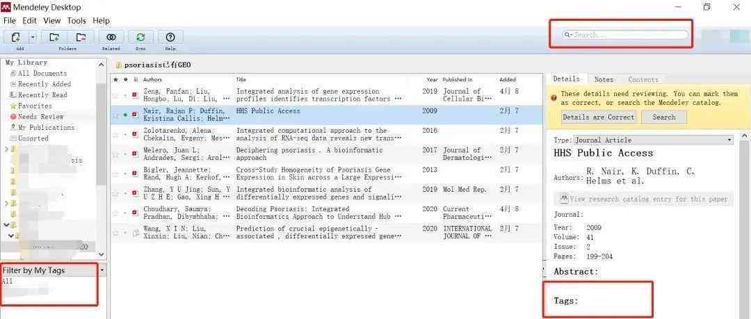
Task: Switch to the Contents tab
Action: tap(643, 79)
